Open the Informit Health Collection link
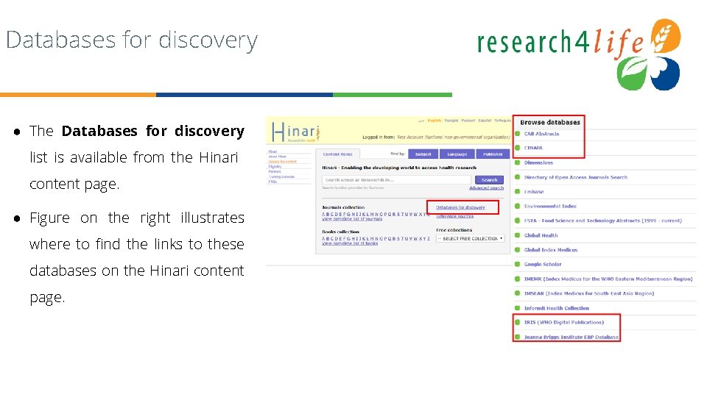 tap(557, 308)
